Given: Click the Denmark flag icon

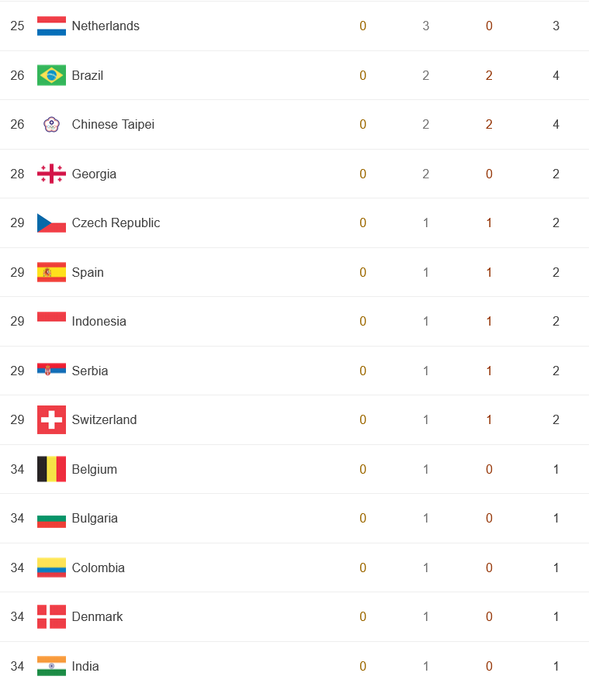Looking at the screenshot, I should pos(51,616).
